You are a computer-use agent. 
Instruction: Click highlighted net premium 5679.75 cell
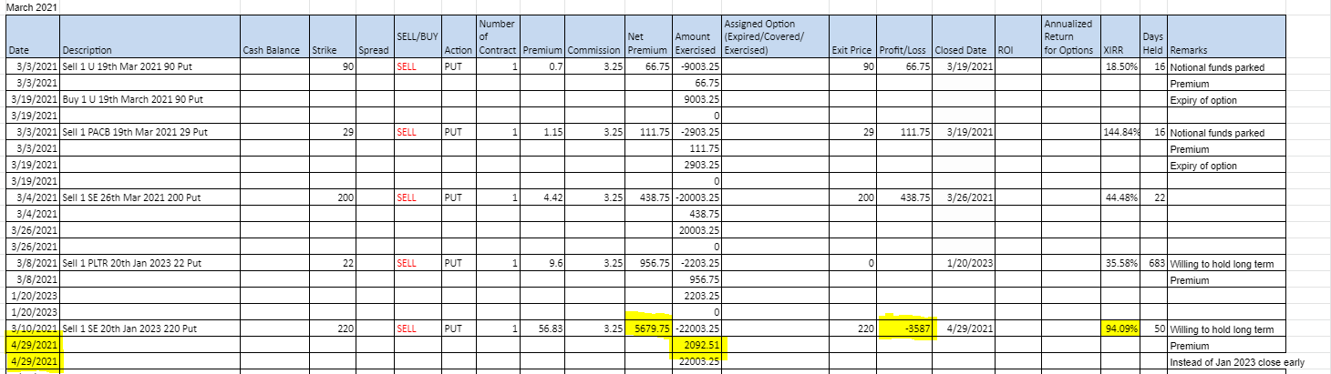[x=648, y=329]
